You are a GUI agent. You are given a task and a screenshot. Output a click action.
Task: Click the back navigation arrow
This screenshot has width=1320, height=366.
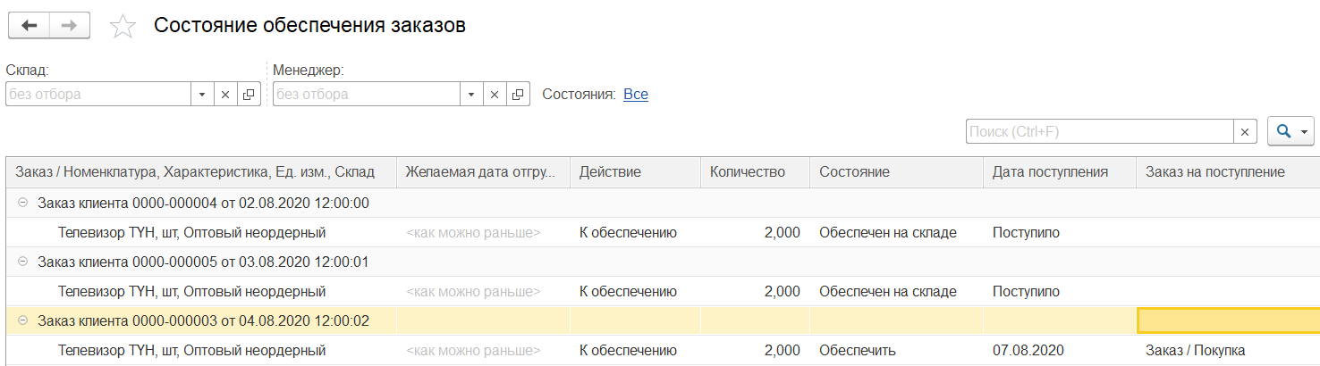pyautogui.click(x=29, y=26)
